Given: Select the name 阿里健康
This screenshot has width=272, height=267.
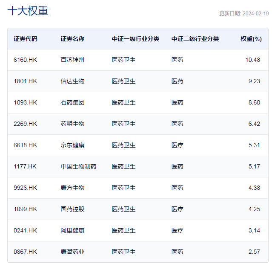Looking at the screenshot, I should (x=72, y=230).
